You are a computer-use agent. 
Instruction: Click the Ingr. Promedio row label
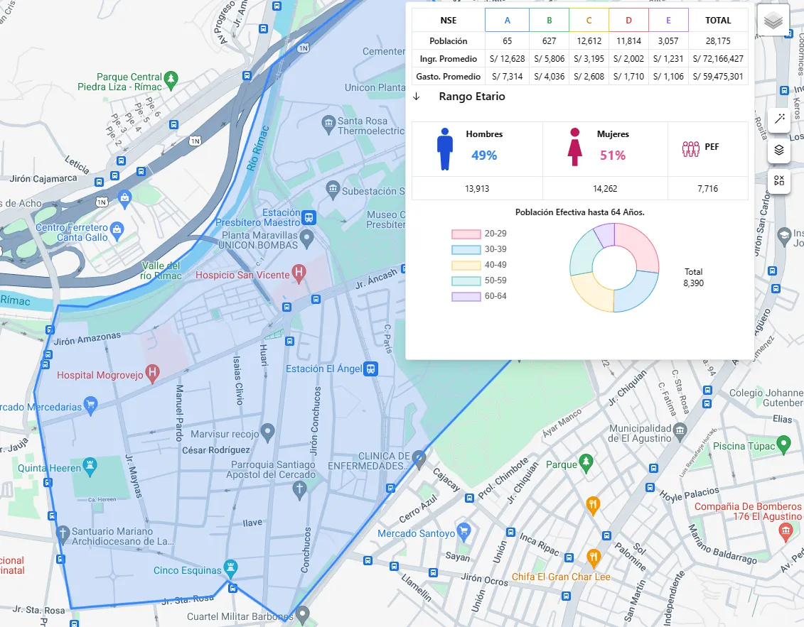(448, 58)
